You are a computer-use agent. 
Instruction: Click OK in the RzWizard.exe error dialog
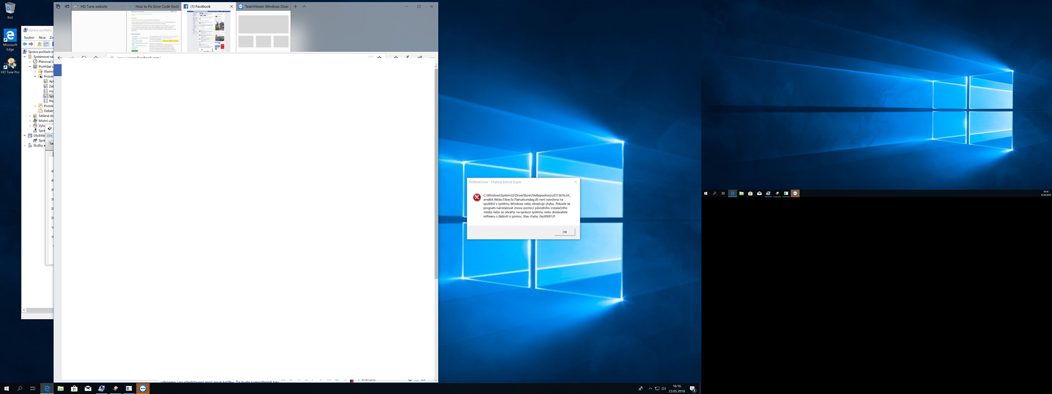564,232
